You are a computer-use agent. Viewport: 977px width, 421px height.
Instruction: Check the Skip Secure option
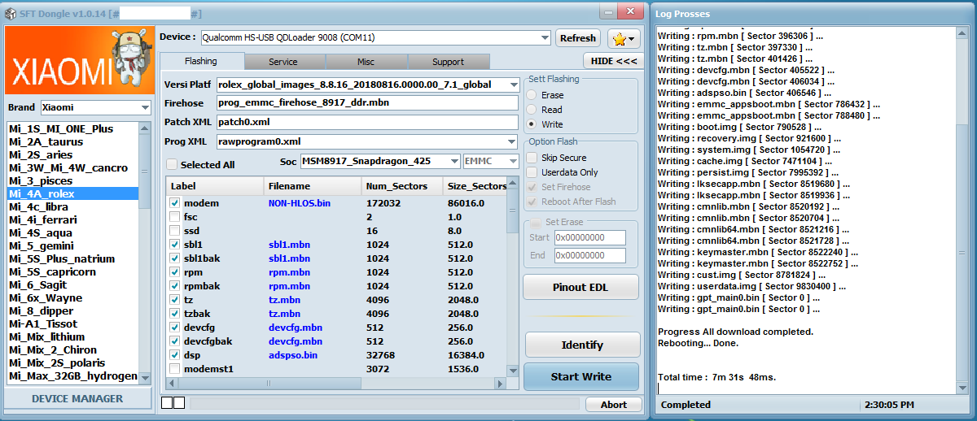(532, 158)
